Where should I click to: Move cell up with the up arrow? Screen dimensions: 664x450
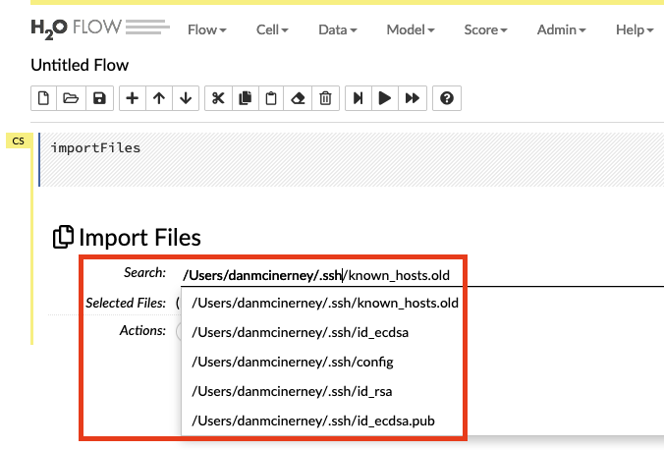(159, 98)
